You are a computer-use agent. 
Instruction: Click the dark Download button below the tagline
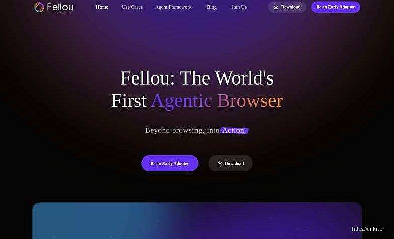tap(230, 163)
